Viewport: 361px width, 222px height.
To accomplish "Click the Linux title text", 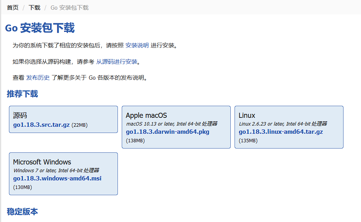I will (x=247, y=115).
